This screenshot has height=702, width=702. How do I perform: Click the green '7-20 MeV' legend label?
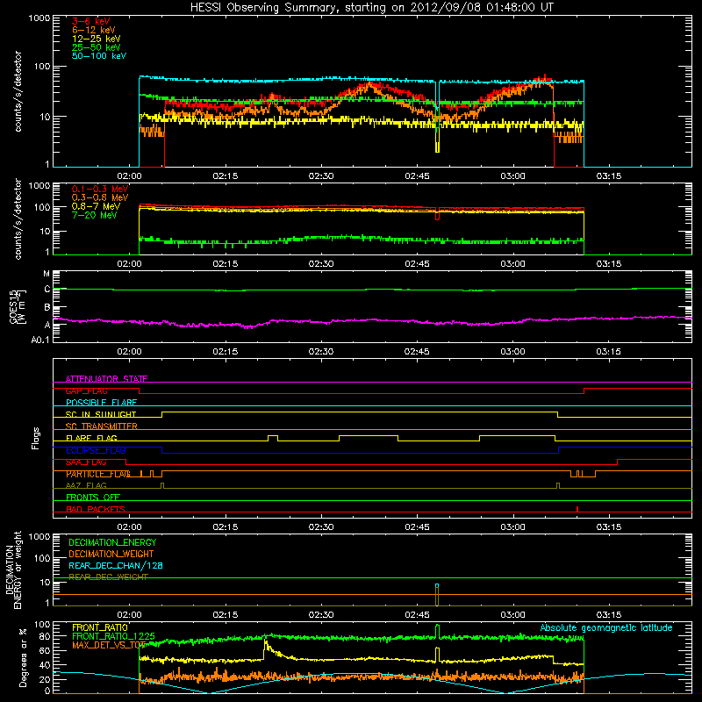(x=95, y=215)
